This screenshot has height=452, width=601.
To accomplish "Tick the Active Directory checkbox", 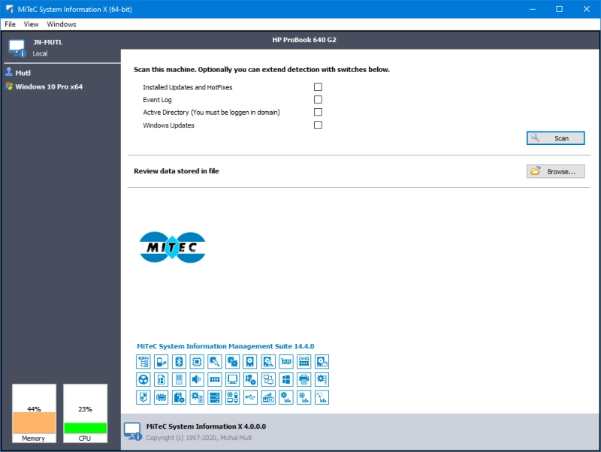I will (318, 112).
